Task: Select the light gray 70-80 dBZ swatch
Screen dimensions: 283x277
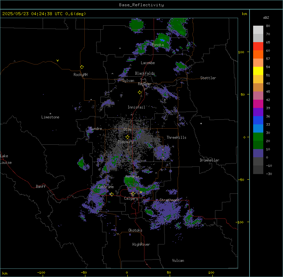Action: point(258,30)
